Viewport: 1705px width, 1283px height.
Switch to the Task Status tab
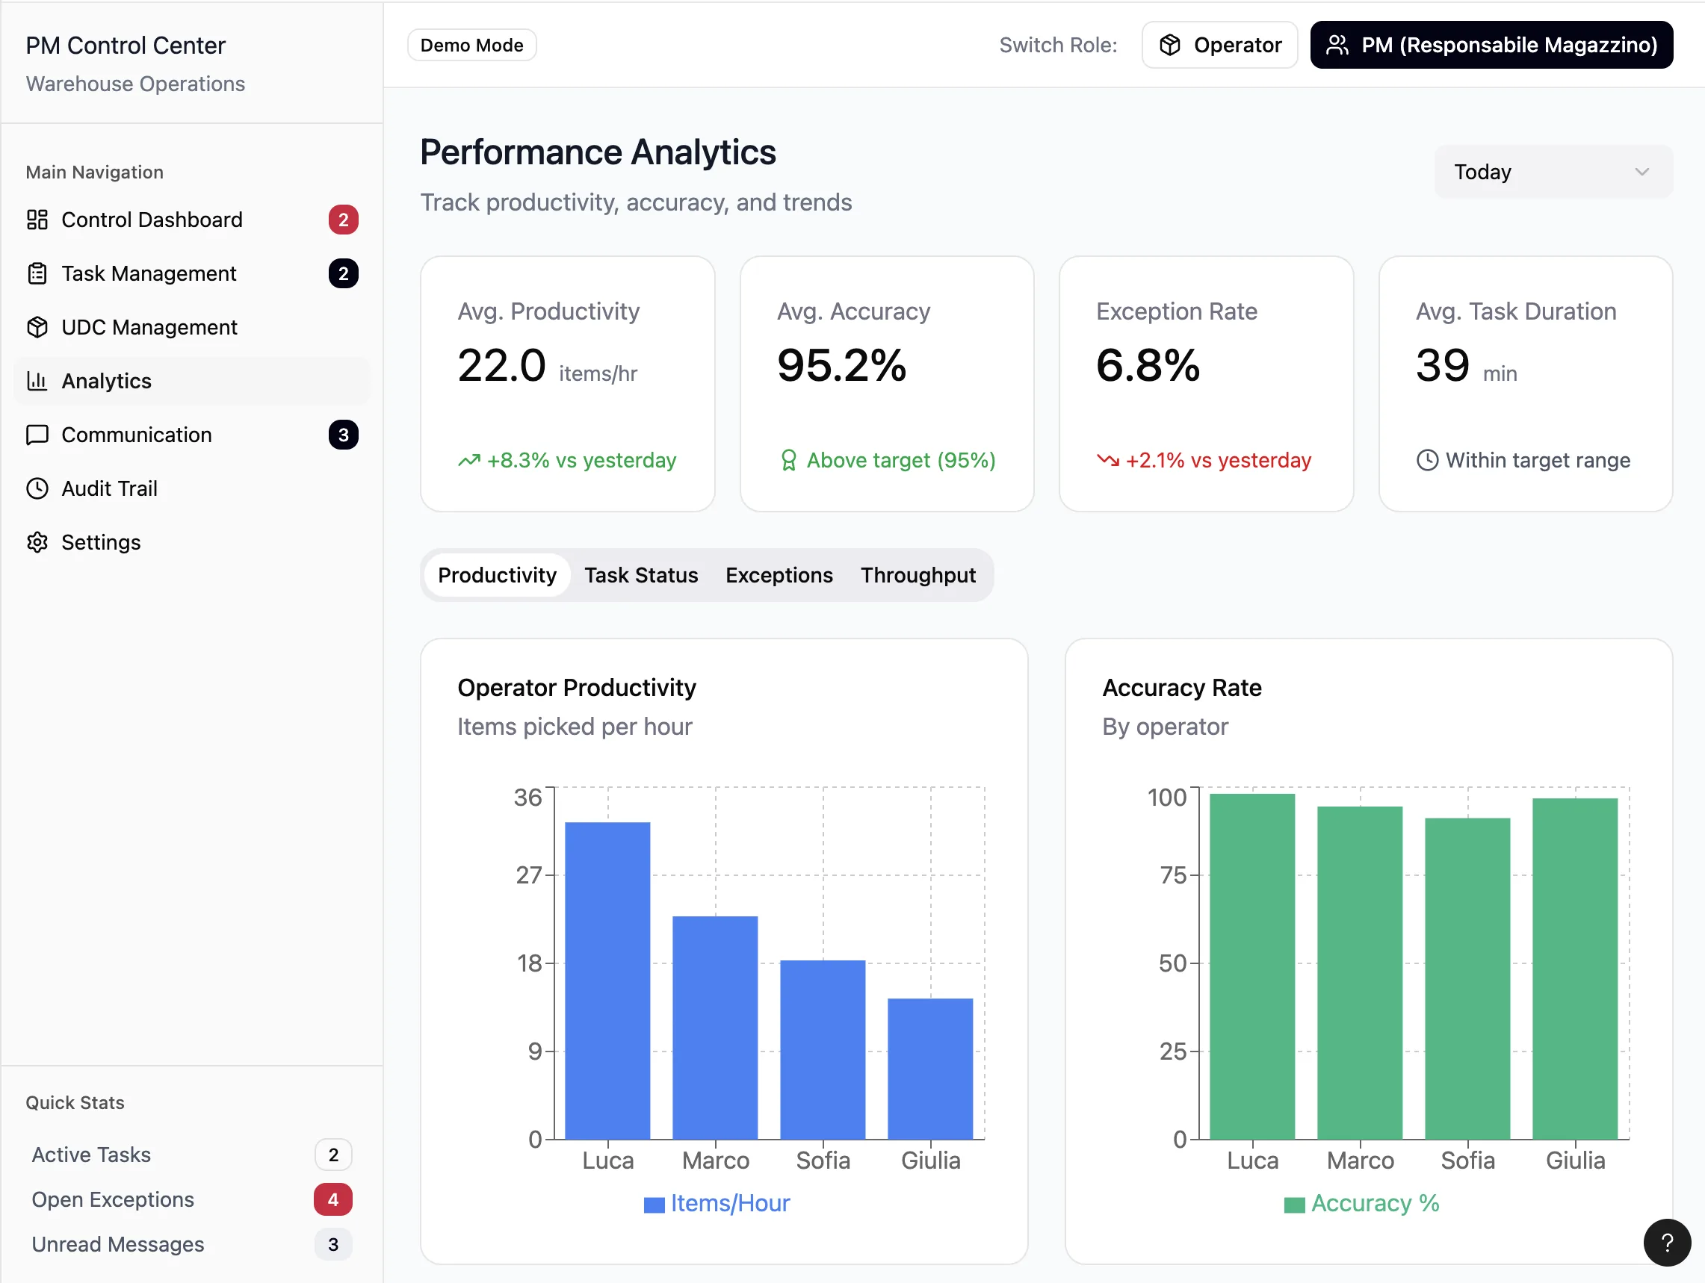click(640, 575)
